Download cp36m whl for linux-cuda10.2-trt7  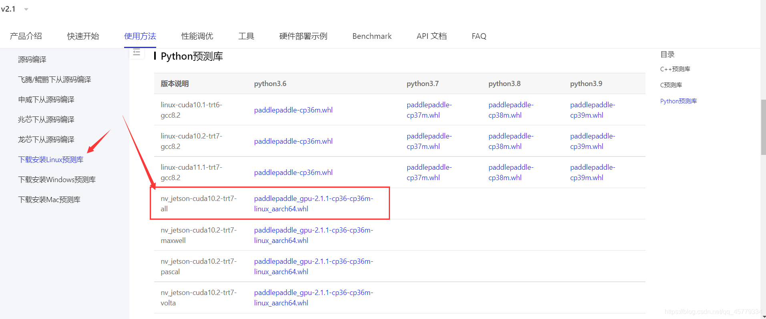pos(294,141)
